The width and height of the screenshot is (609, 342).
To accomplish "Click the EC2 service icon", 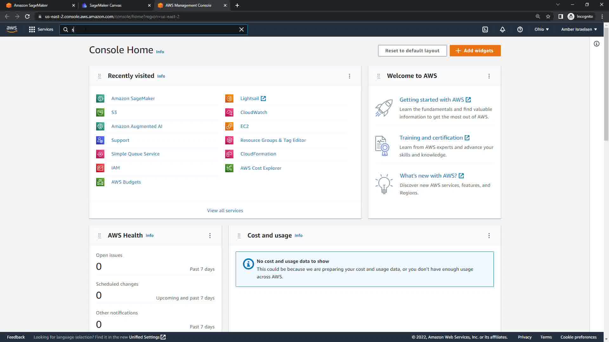I will pyautogui.click(x=229, y=126).
